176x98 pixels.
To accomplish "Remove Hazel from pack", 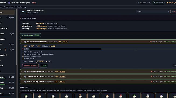I will [x=30, y=66].
